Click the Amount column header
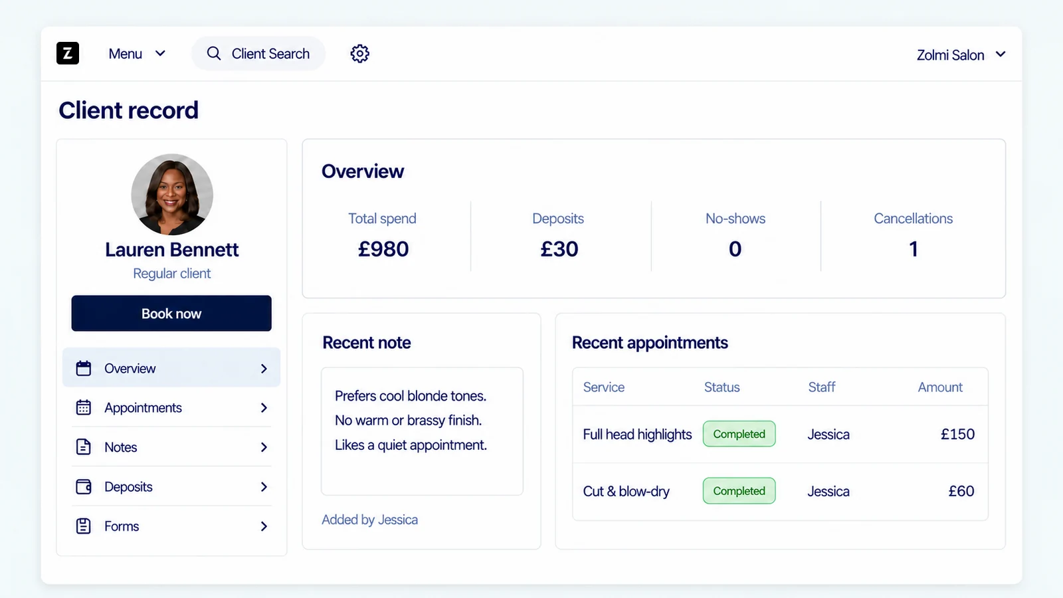The width and height of the screenshot is (1063, 598). (940, 387)
